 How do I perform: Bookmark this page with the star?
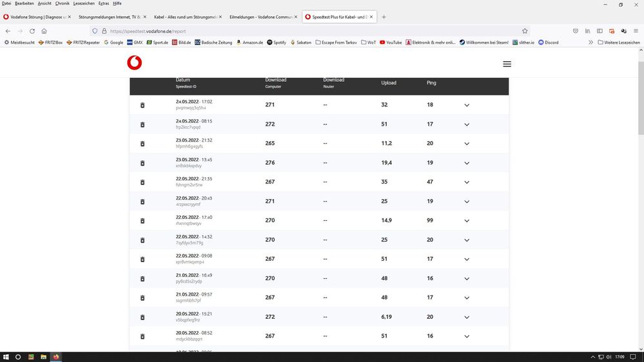coord(525,31)
